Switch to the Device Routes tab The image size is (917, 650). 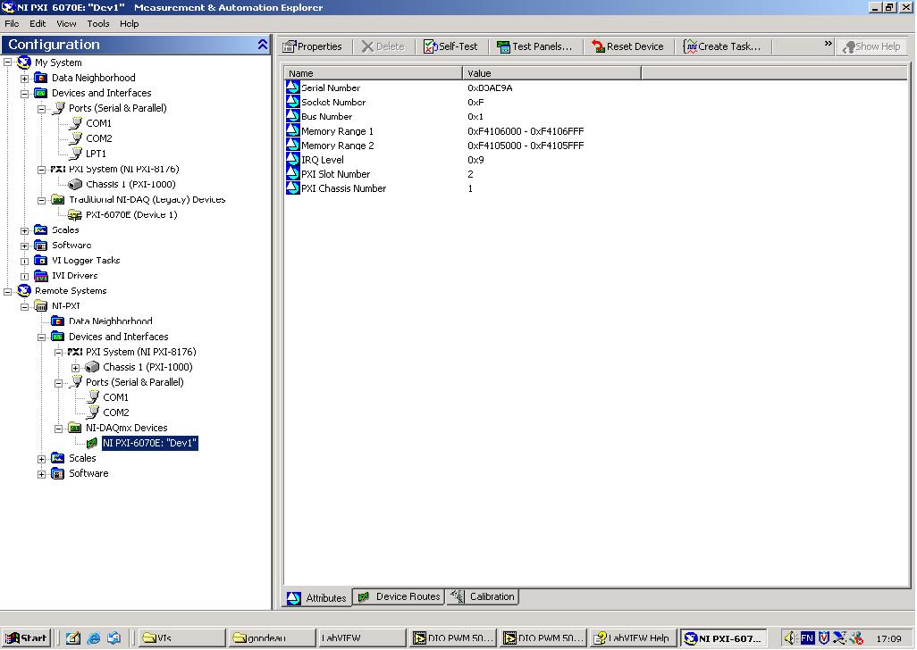(399, 596)
